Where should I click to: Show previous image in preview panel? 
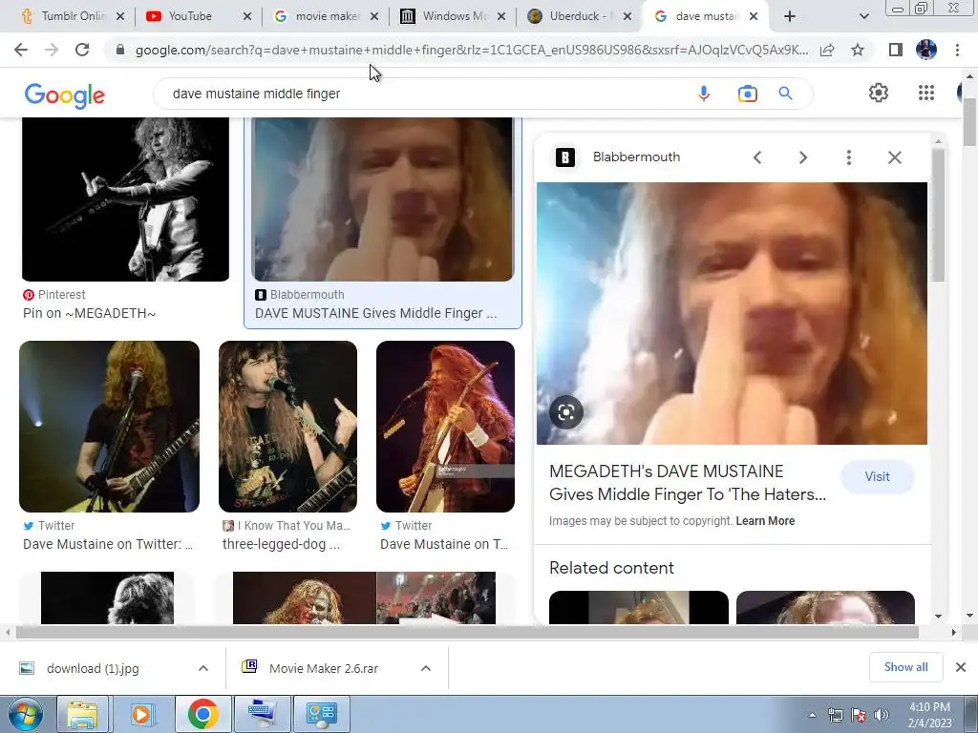coord(757,157)
